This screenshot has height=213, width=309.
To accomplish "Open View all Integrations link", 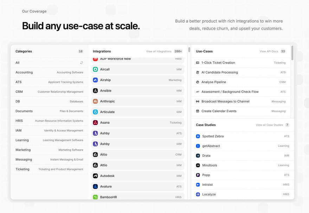I will [x=159, y=51].
